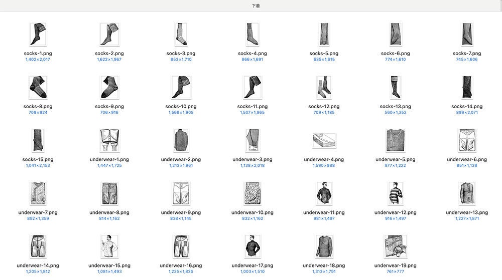
Task: Click the striped socks-3.png image icon
Action: (x=181, y=34)
